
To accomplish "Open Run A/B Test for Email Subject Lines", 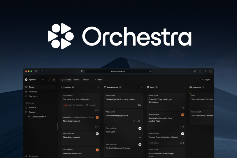I will click(166, 152).
